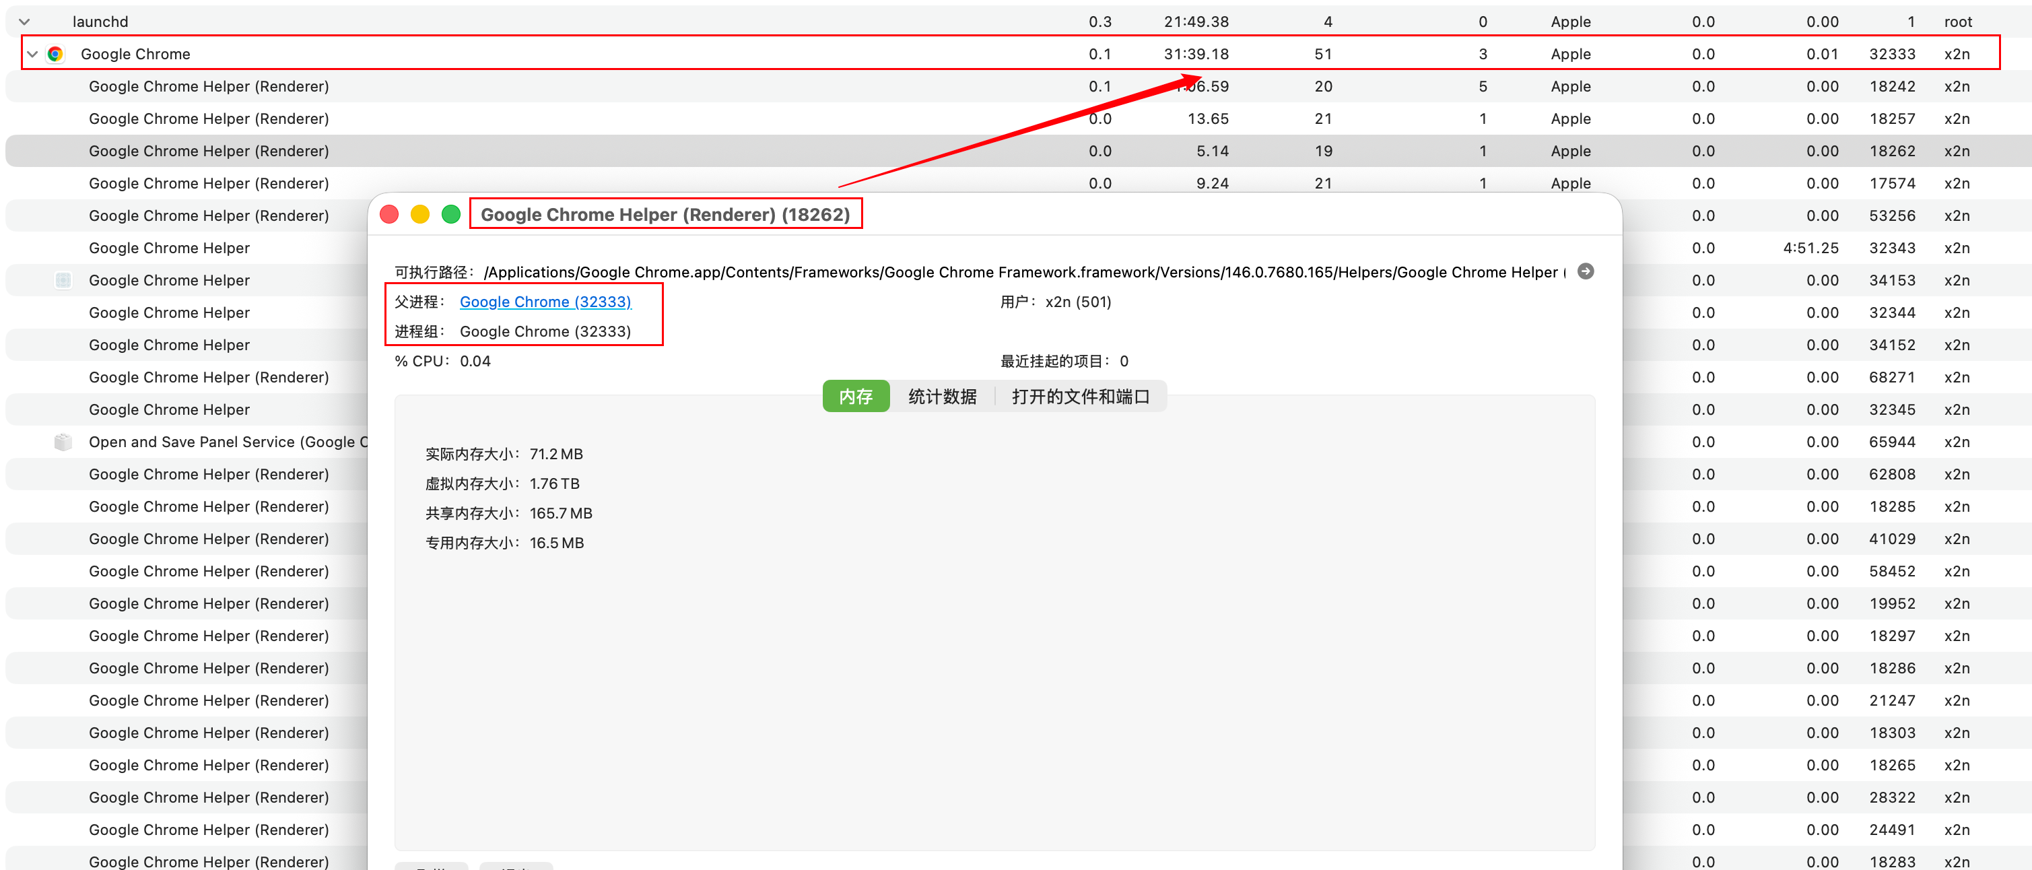Click PID value 18303
The height and width of the screenshot is (870, 2032).
(x=1891, y=733)
